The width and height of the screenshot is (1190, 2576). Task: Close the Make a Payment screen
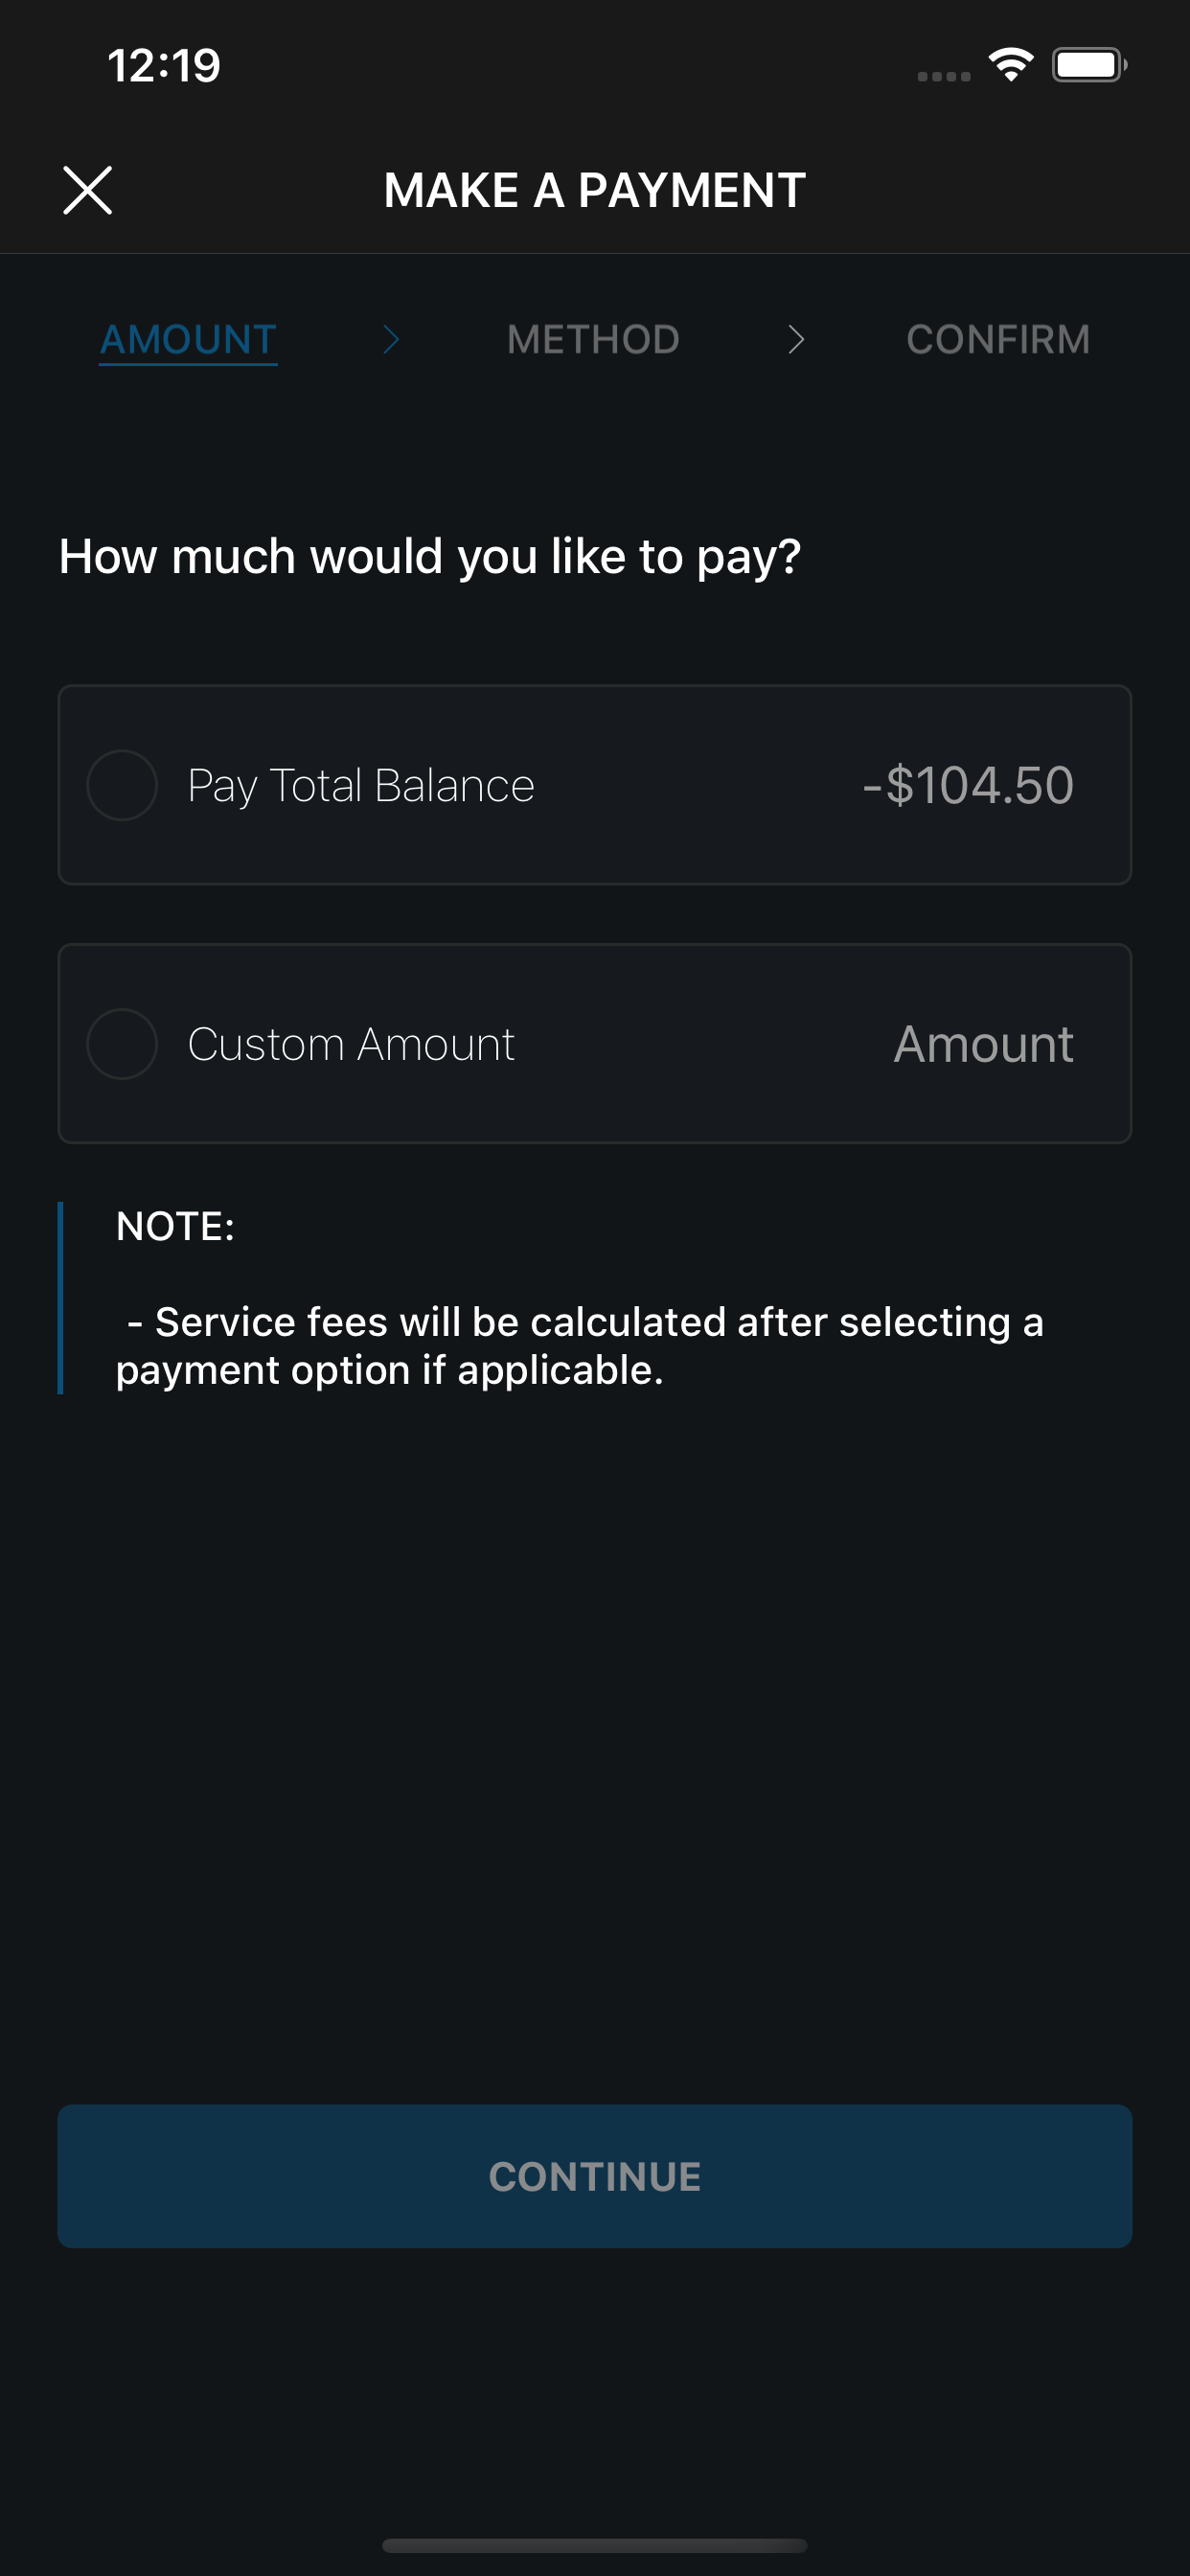point(88,190)
